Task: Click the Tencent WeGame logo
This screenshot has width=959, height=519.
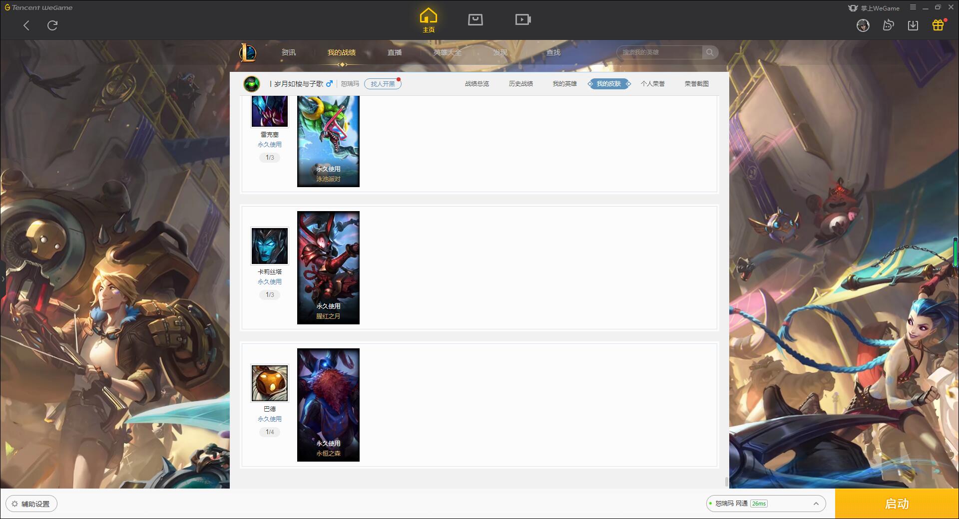Action: 38,7
